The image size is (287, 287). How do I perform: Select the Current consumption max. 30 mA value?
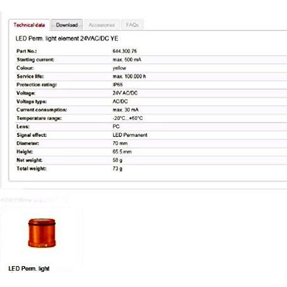tap(126, 110)
